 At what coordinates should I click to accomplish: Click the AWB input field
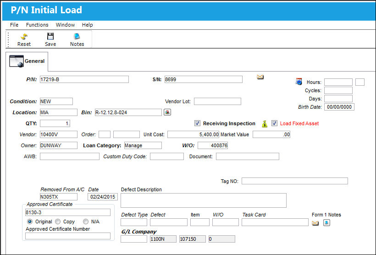click(x=70, y=156)
